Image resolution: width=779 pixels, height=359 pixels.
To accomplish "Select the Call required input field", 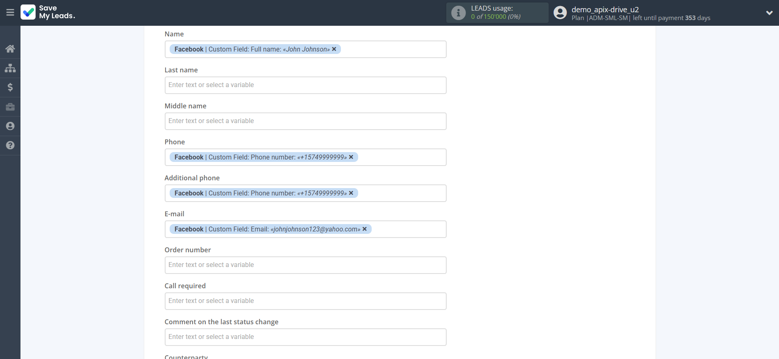I will click(x=305, y=301).
